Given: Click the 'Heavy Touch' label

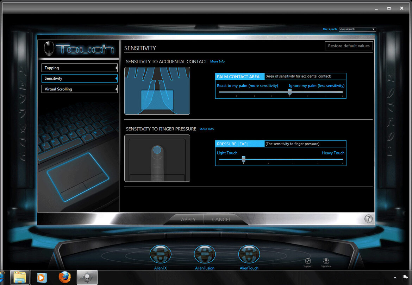Looking at the screenshot, I should pos(333,153).
